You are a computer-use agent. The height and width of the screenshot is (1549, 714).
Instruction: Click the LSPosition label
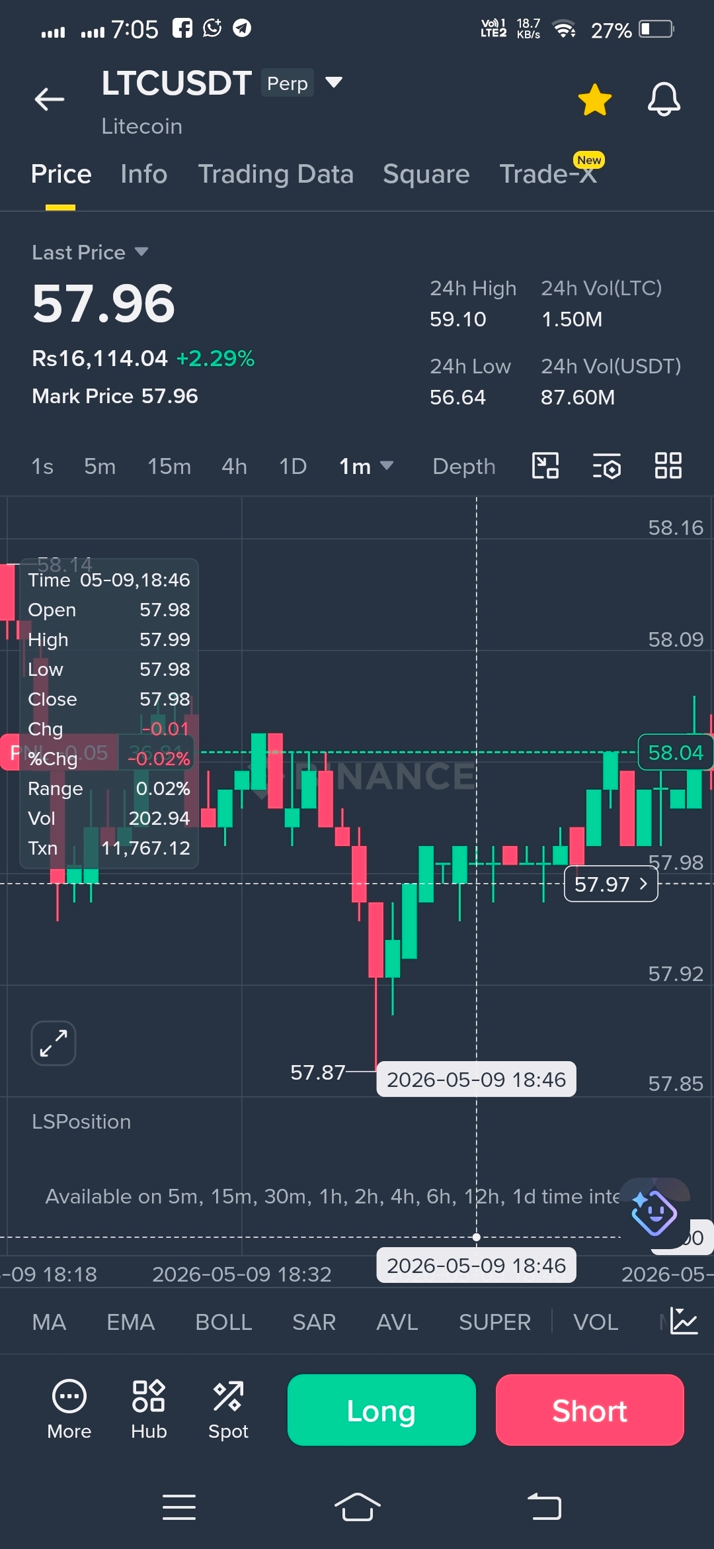point(81,1122)
